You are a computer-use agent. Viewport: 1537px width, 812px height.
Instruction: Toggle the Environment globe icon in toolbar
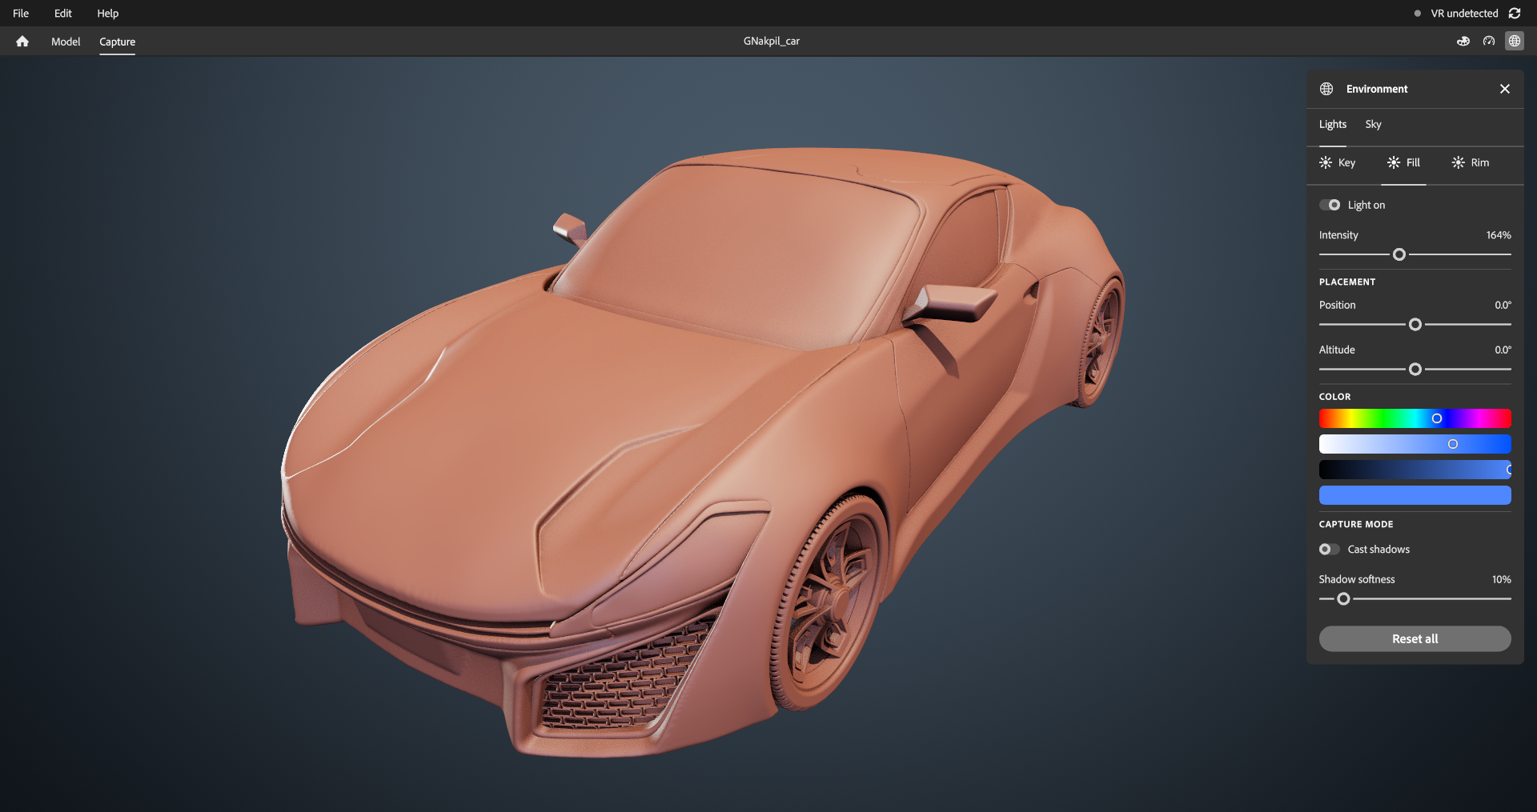pos(1515,42)
